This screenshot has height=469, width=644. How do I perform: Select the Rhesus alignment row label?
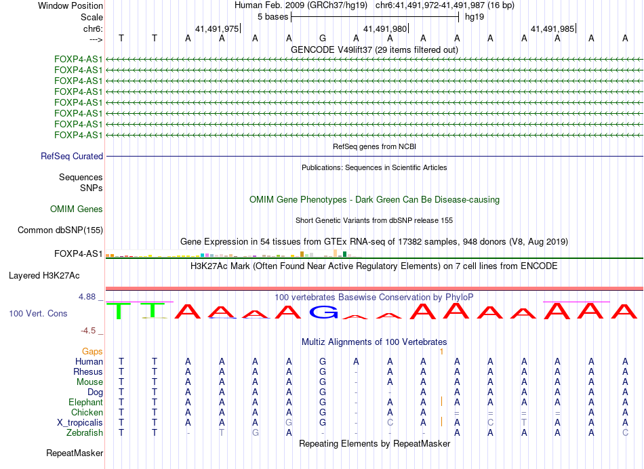(x=88, y=371)
